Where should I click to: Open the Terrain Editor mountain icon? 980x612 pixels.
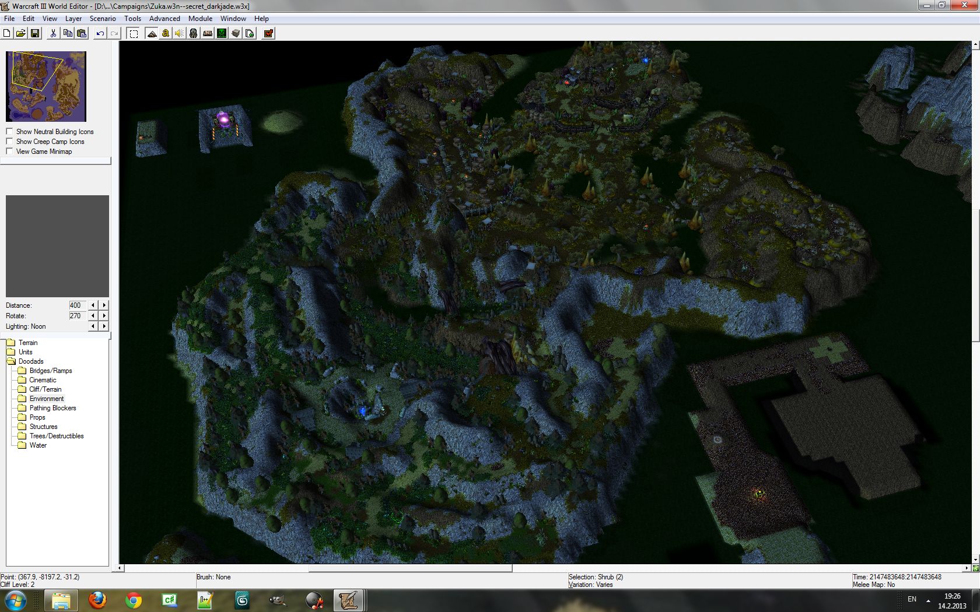pos(152,33)
